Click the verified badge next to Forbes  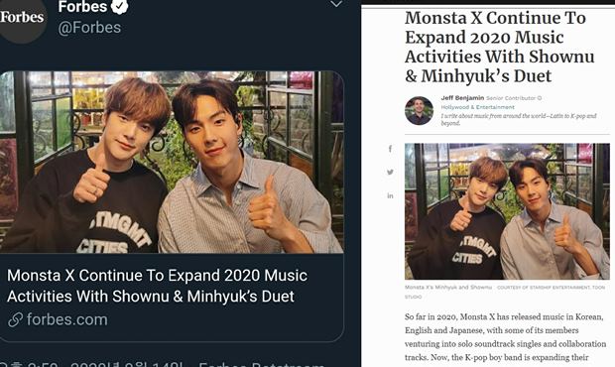[120, 6]
